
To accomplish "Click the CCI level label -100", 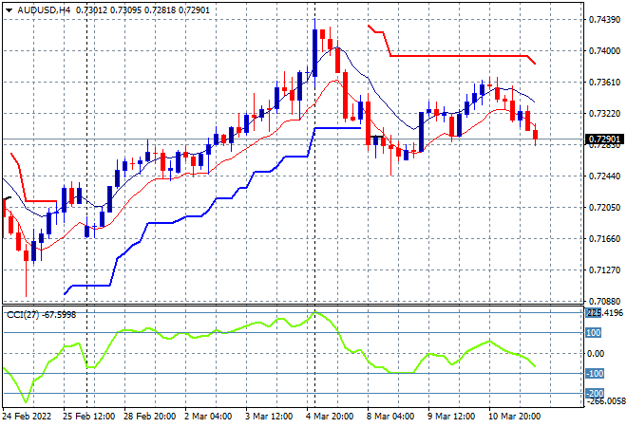I will pyautogui.click(x=595, y=374).
